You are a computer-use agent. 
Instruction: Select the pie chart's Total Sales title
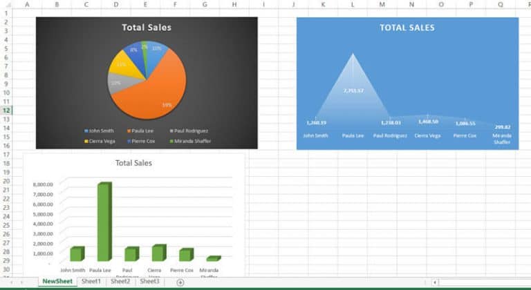click(147, 28)
